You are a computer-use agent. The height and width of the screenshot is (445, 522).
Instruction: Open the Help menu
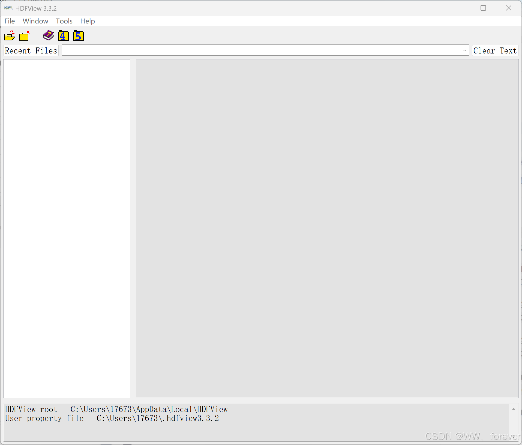(x=88, y=21)
